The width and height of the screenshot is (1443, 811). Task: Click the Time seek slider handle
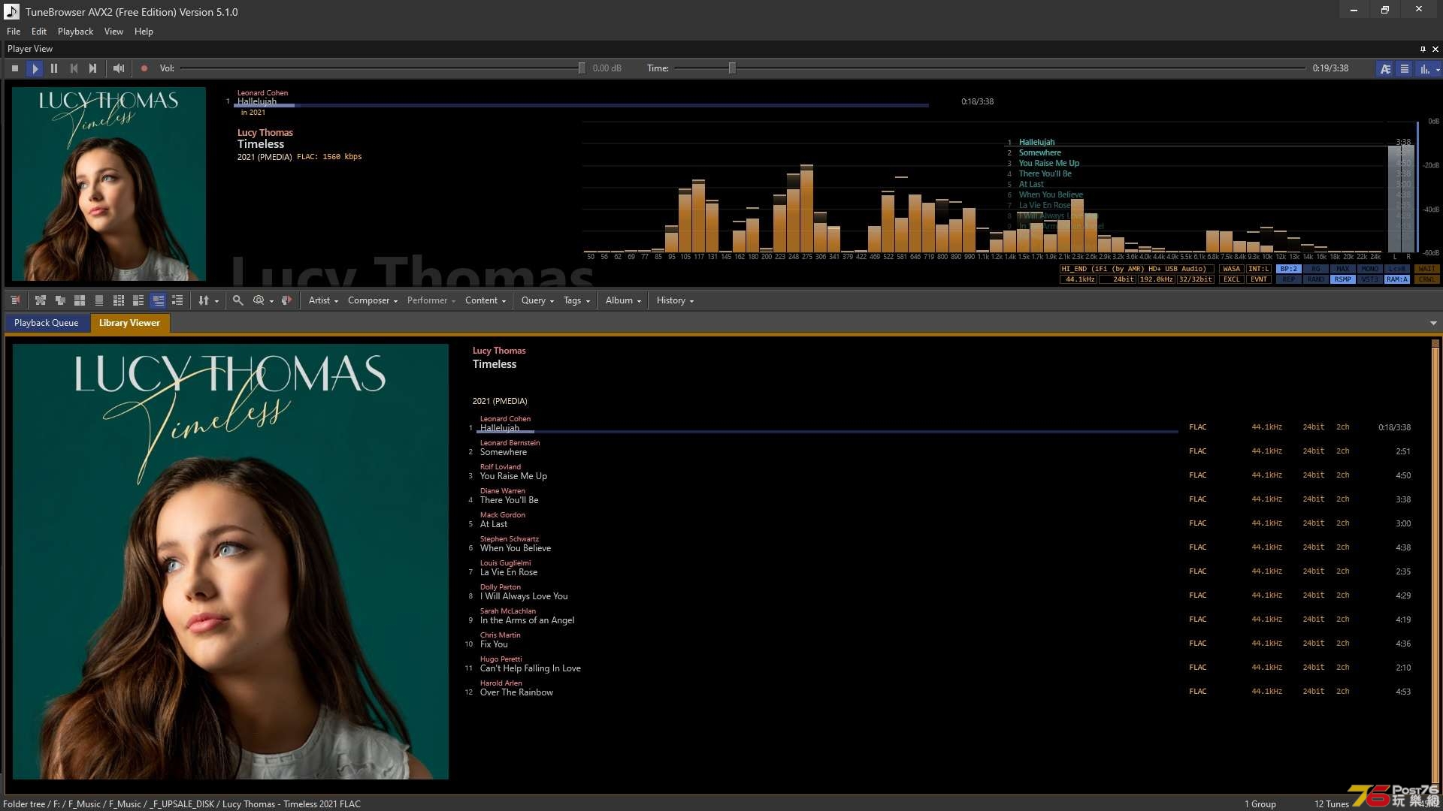(x=732, y=68)
